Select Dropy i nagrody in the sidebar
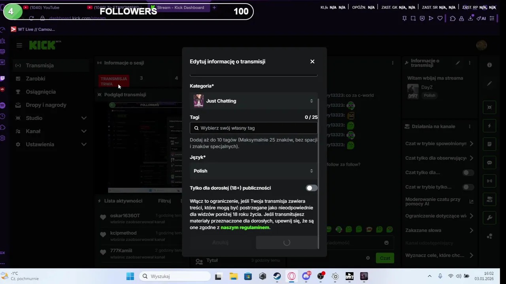 pyautogui.click(x=51, y=105)
